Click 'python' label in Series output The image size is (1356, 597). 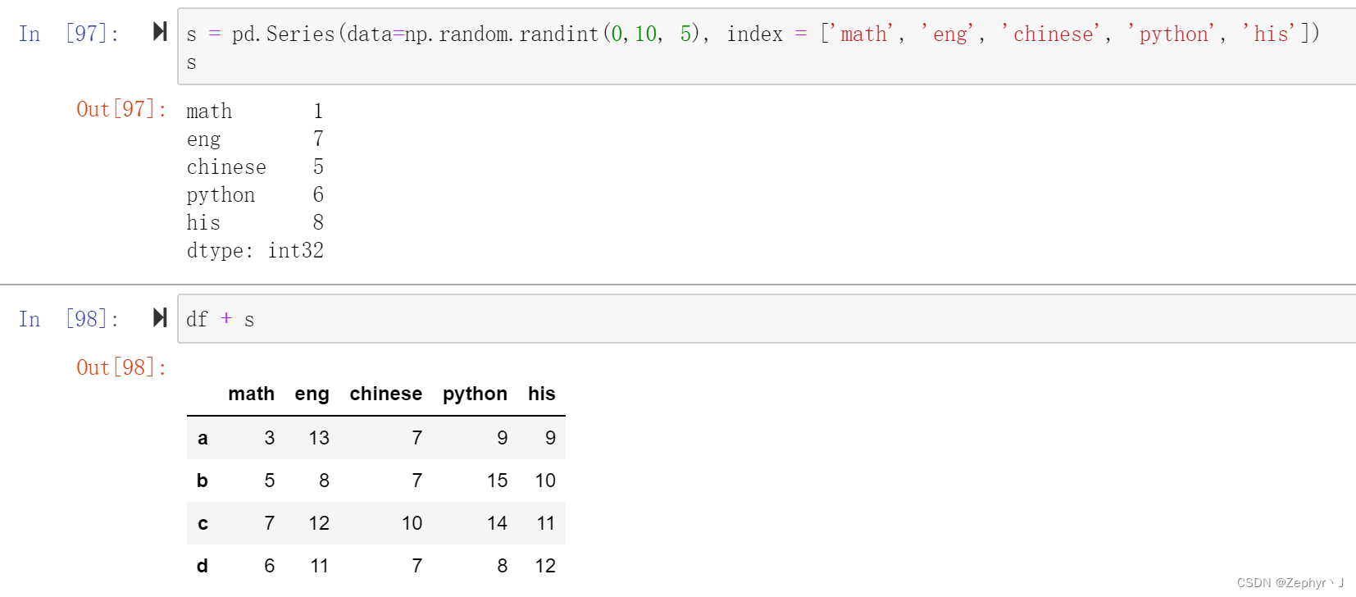coord(221,195)
